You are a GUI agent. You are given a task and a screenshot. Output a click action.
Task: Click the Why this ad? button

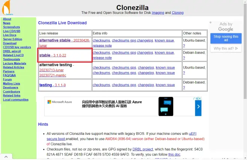pyautogui.click(x=226, y=48)
